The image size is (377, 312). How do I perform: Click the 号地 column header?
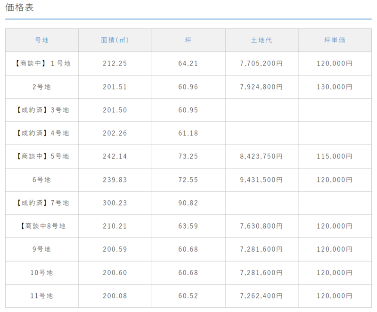(42, 40)
